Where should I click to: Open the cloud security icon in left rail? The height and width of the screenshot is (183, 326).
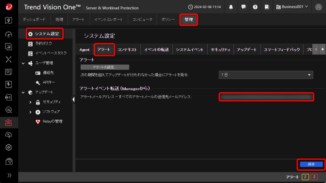coord(8,135)
